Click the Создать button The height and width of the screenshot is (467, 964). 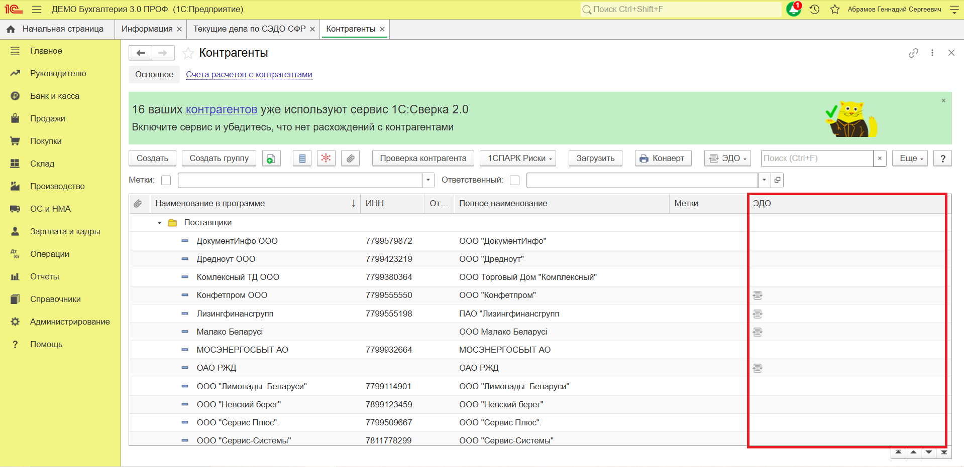[152, 159]
